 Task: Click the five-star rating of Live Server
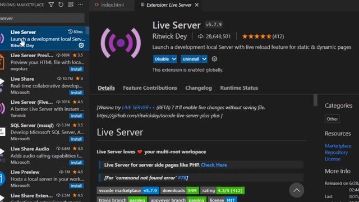click(256, 36)
